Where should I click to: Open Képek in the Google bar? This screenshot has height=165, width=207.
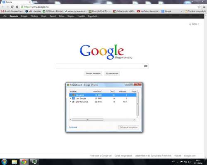[x=24, y=16]
